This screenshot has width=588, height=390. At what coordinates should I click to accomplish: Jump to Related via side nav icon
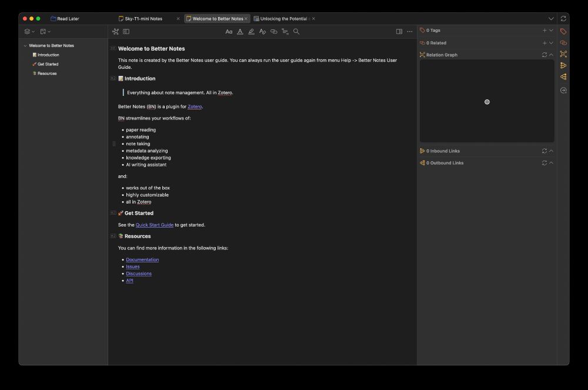point(563,43)
